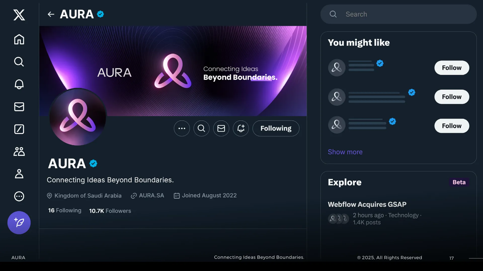Click the profile bio text

[x=110, y=180]
